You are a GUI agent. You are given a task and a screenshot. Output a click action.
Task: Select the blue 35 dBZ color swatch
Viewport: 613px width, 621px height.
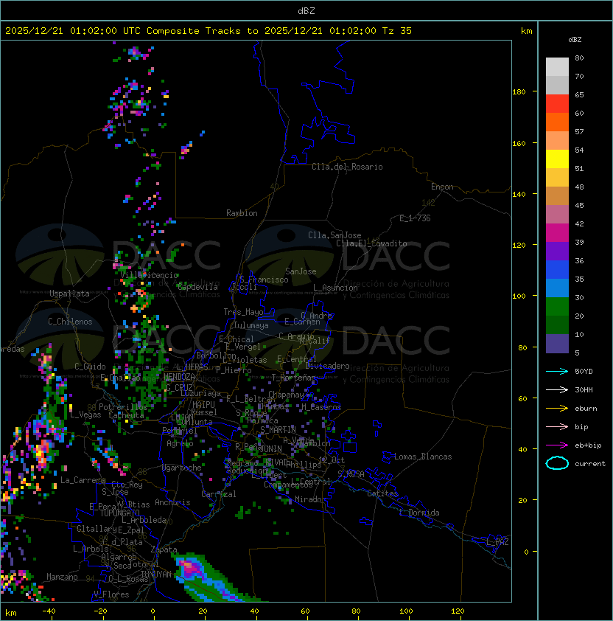[x=557, y=270]
